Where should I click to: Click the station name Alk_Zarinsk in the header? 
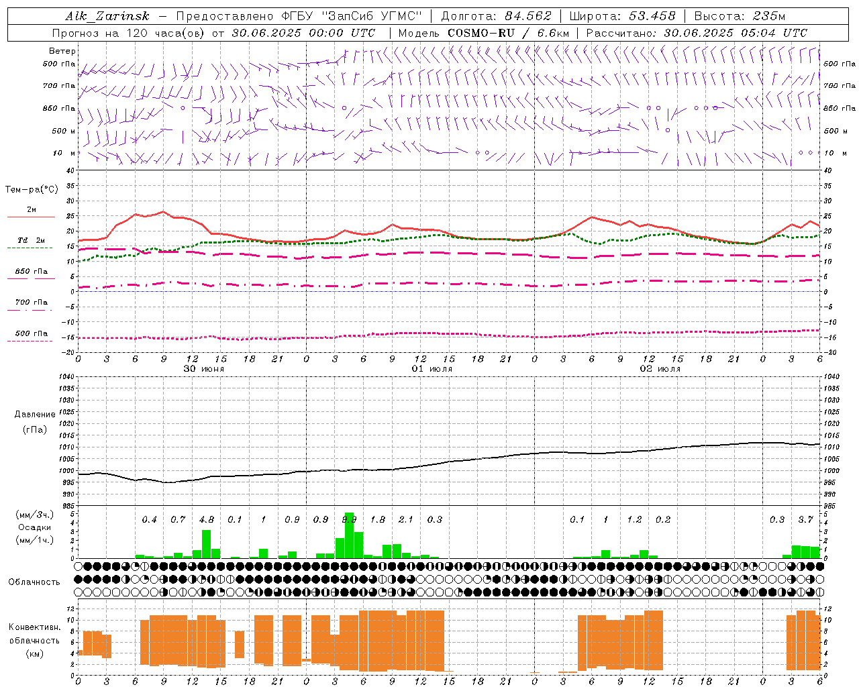[x=107, y=16]
